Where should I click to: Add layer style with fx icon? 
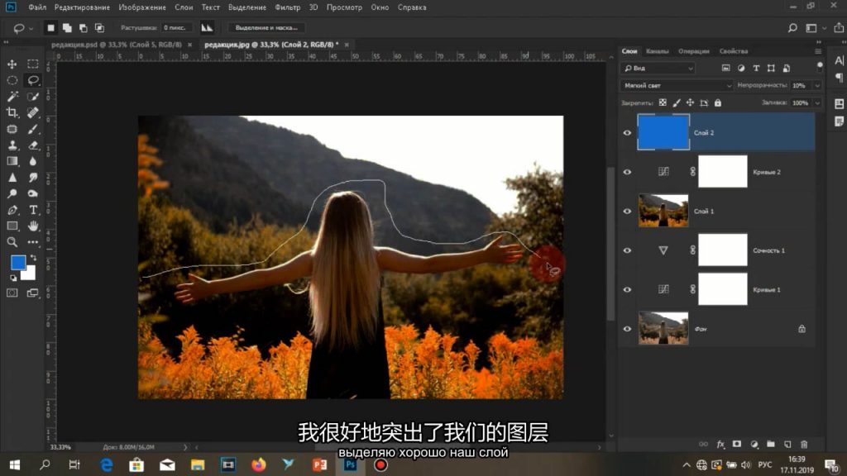(720, 443)
